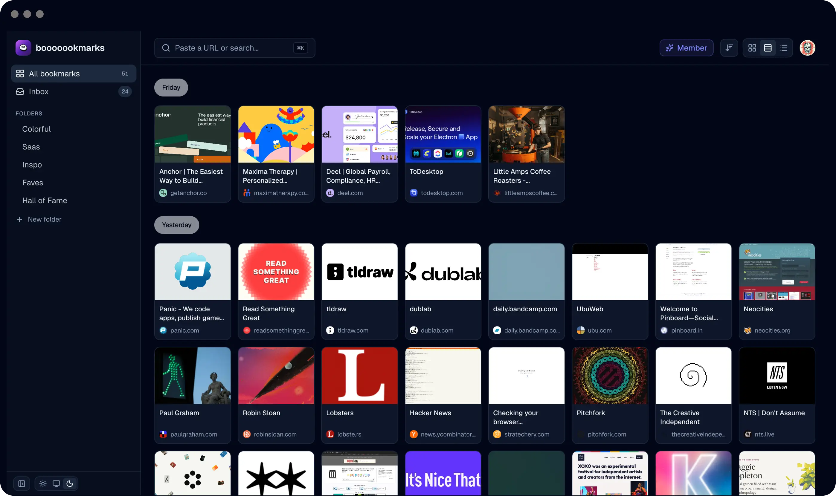Click the robinsloan.com favicon

tap(247, 434)
